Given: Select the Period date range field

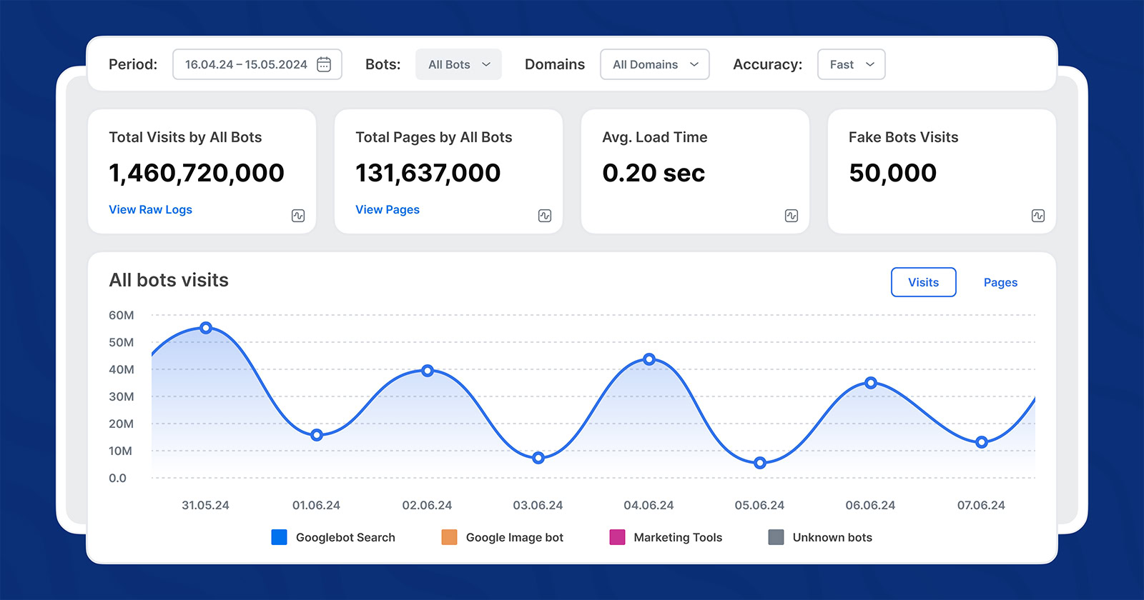Looking at the screenshot, I should point(257,64).
